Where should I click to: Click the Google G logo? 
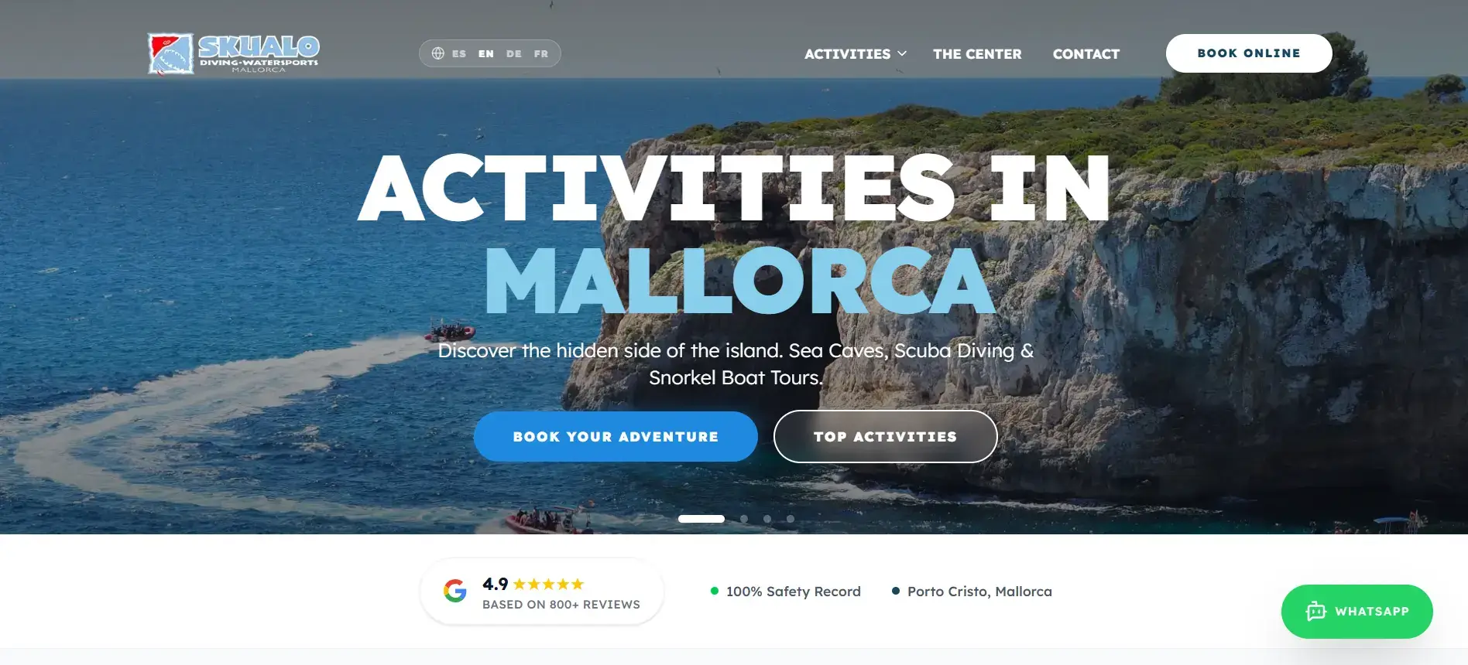click(455, 592)
